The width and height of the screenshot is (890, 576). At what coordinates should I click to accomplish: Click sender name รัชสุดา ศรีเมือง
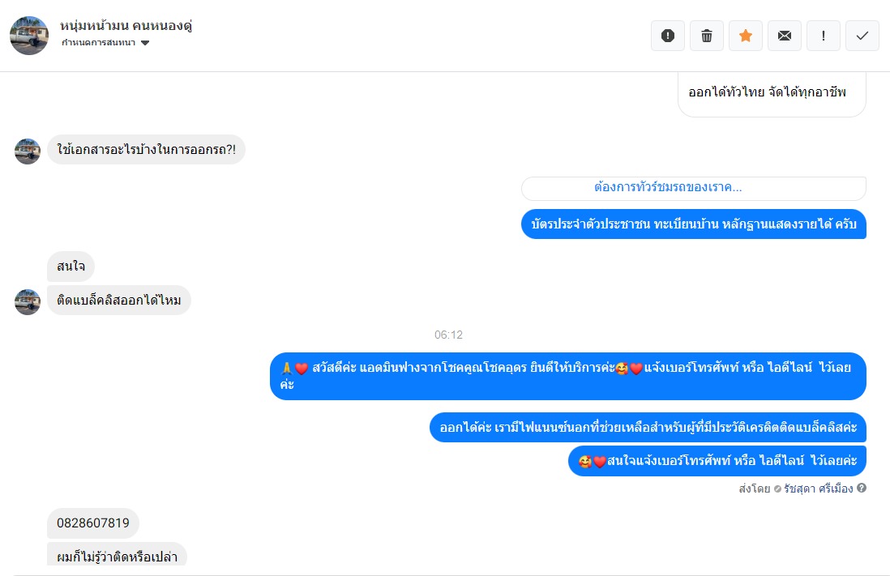point(818,489)
